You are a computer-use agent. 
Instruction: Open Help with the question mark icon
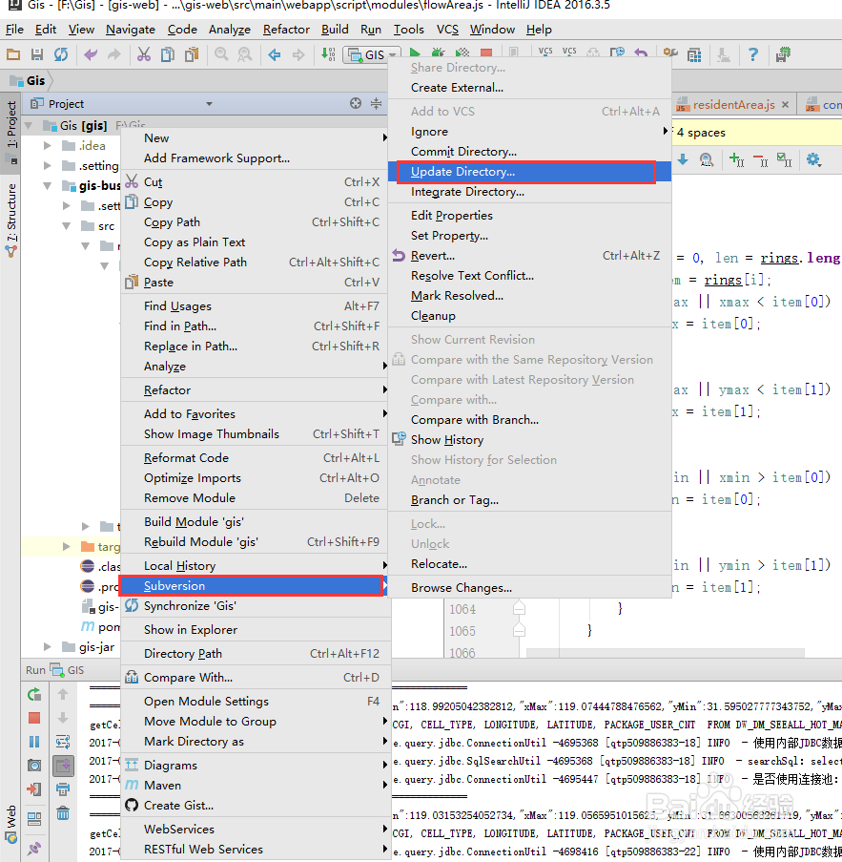tap(753, 54)
